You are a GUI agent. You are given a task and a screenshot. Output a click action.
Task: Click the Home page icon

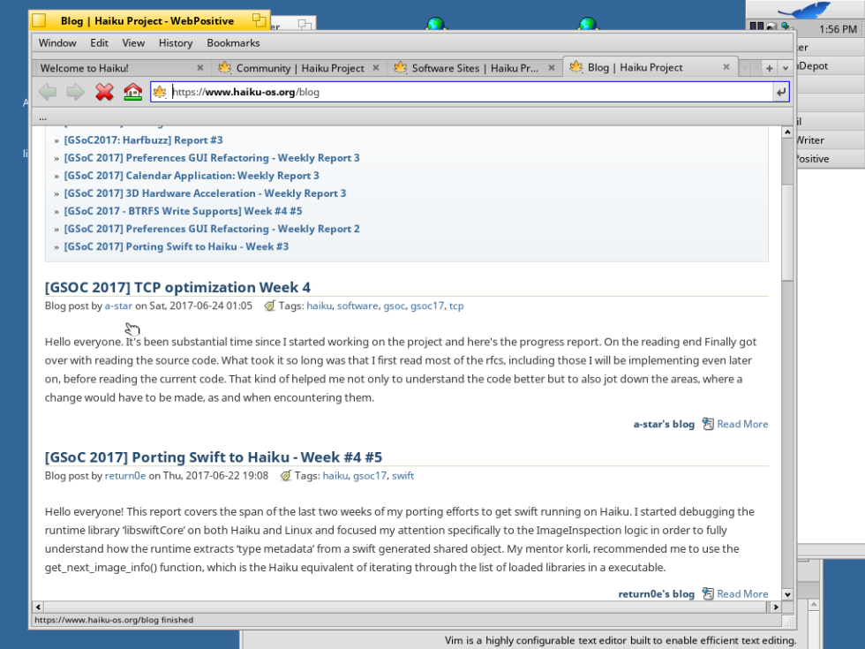click(132, 92)
